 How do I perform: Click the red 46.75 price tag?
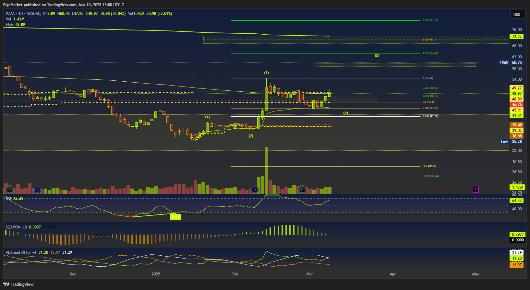pyautogui.click(x=517, y=105)
